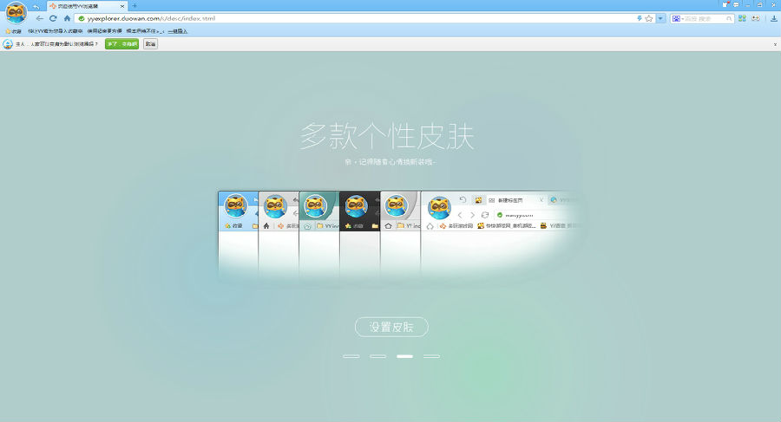Image resolution: width=781 pixels, height=422 pixels.
Task: Close the YY browser welcome tab
Action: [122, 6]
